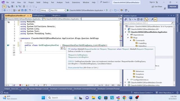The height and width of the screenshot is (101, 180).
Task: Open the Error List tab
Action: (x=15, y=89)
